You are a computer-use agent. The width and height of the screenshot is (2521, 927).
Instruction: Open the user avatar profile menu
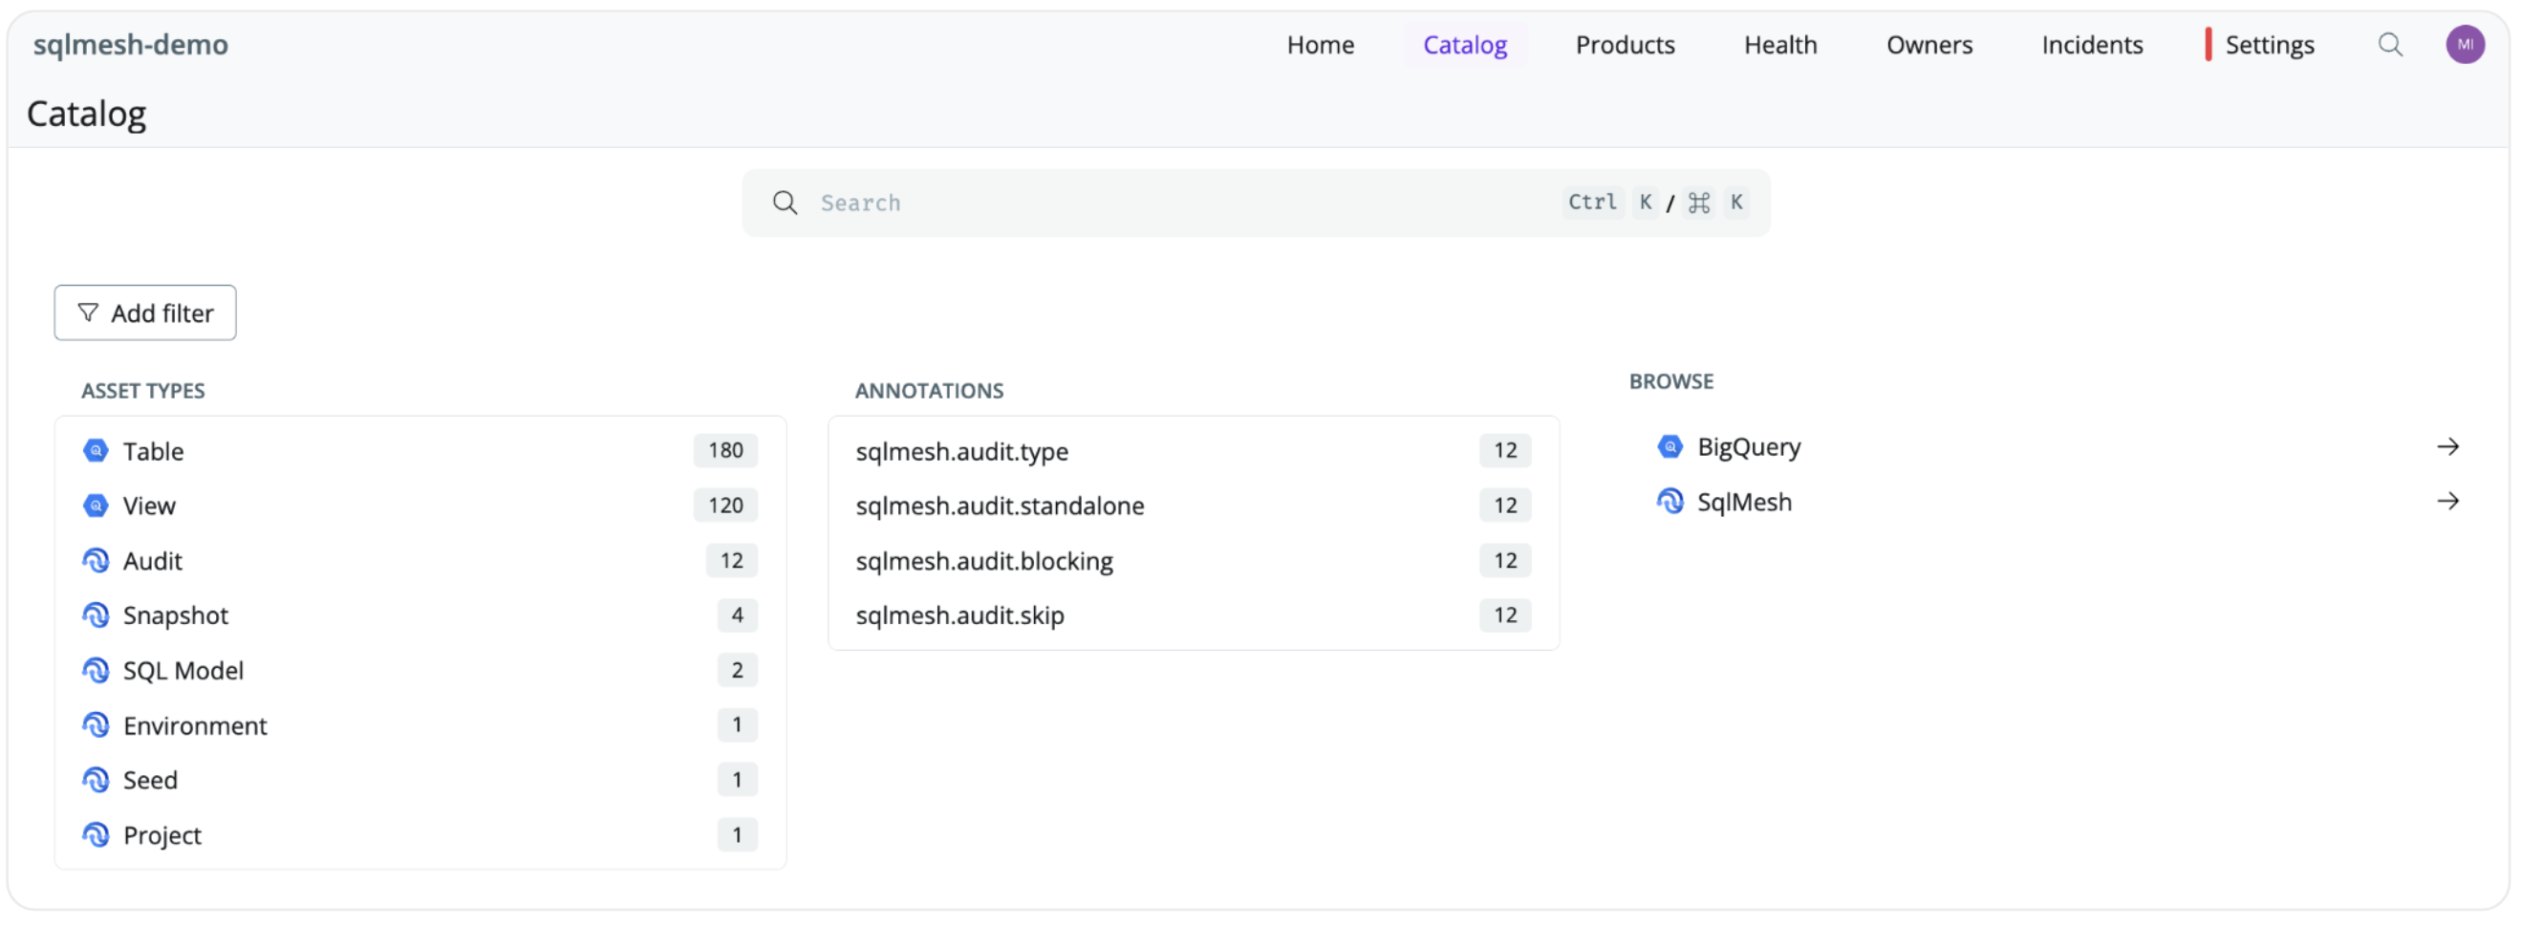point(2464,45)
